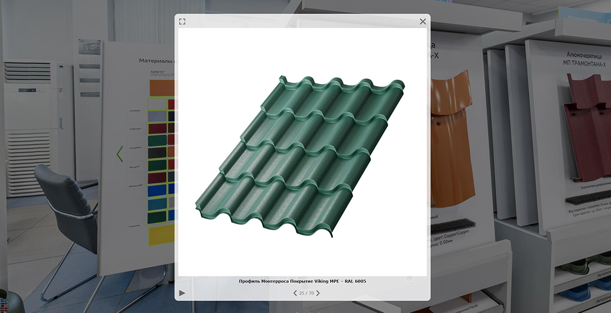Click the 25 / 70 image counter

click(307, 293)
